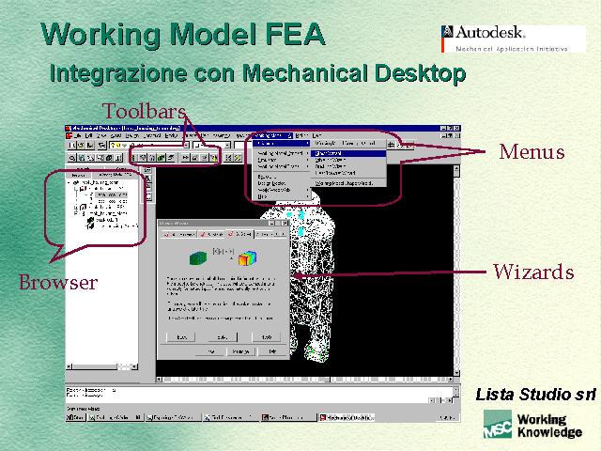The height and width of the screenshot is (451, 601).
Task: Click the Back button in the wizard dialog
Action: point(181,337)
